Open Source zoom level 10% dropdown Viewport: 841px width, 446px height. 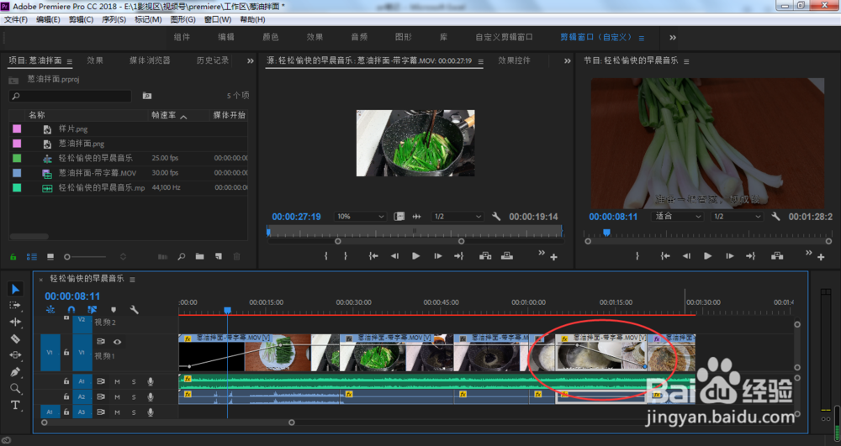point(359,217)
